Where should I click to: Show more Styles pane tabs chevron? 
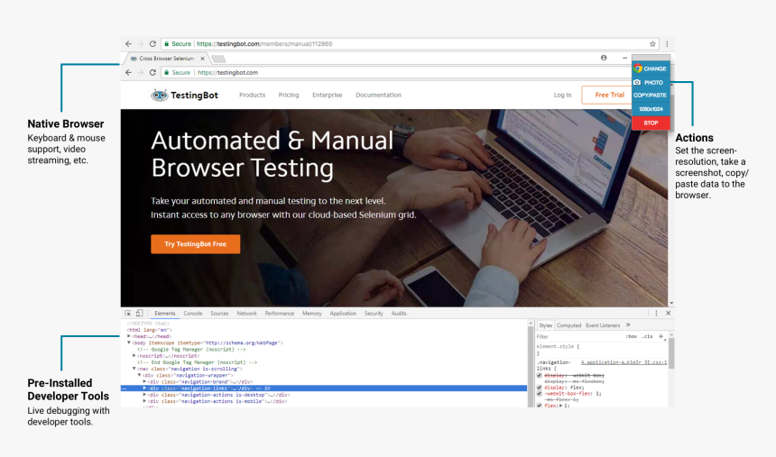click(x=628, y=324)
